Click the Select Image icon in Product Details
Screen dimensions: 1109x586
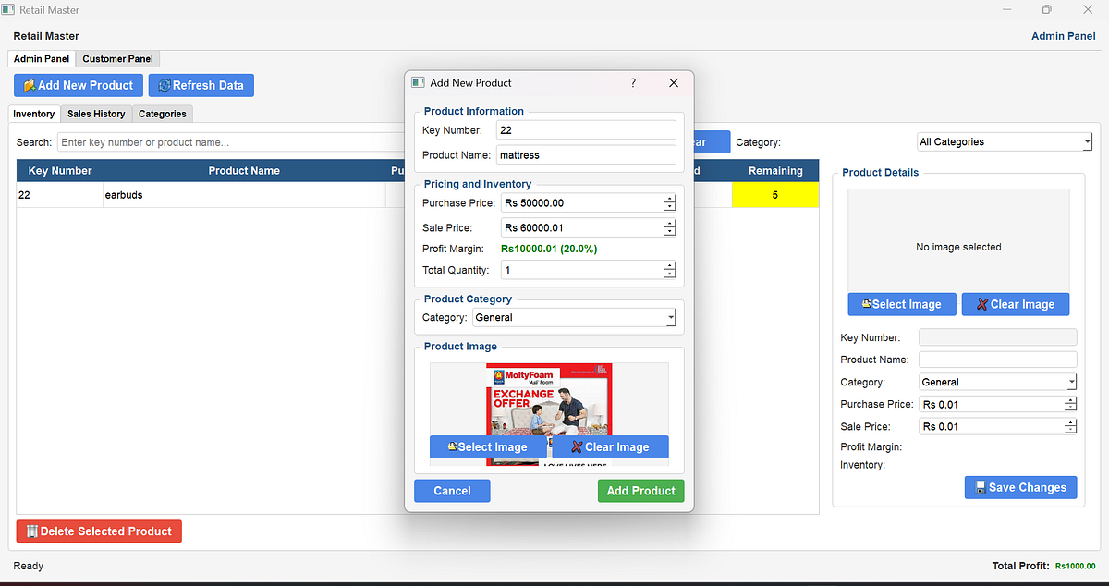tap(869, 304)
